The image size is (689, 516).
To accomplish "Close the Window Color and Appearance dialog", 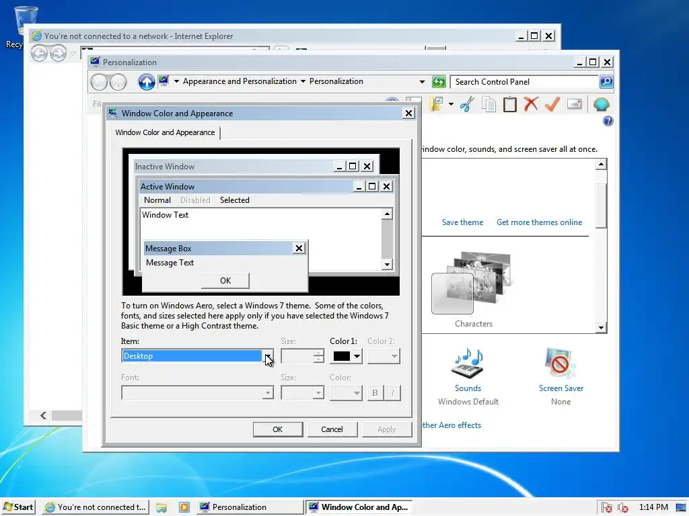I will pos(408,113).
